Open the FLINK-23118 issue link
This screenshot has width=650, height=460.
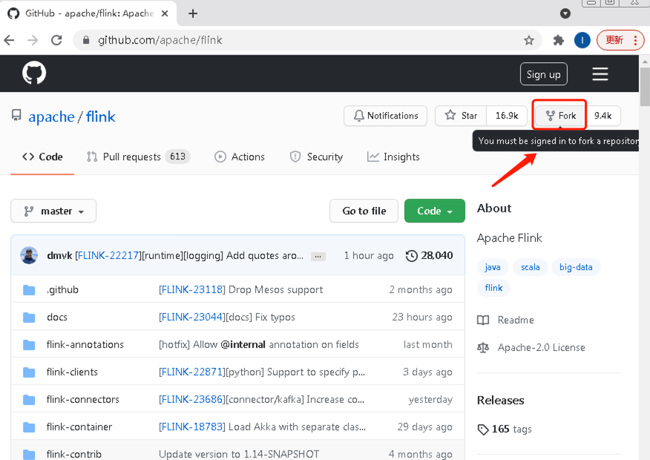tap(192, 289)
